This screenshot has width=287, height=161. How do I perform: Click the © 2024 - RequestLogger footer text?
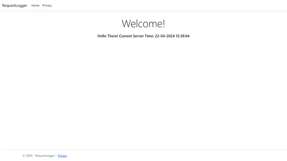click(38, 156)
